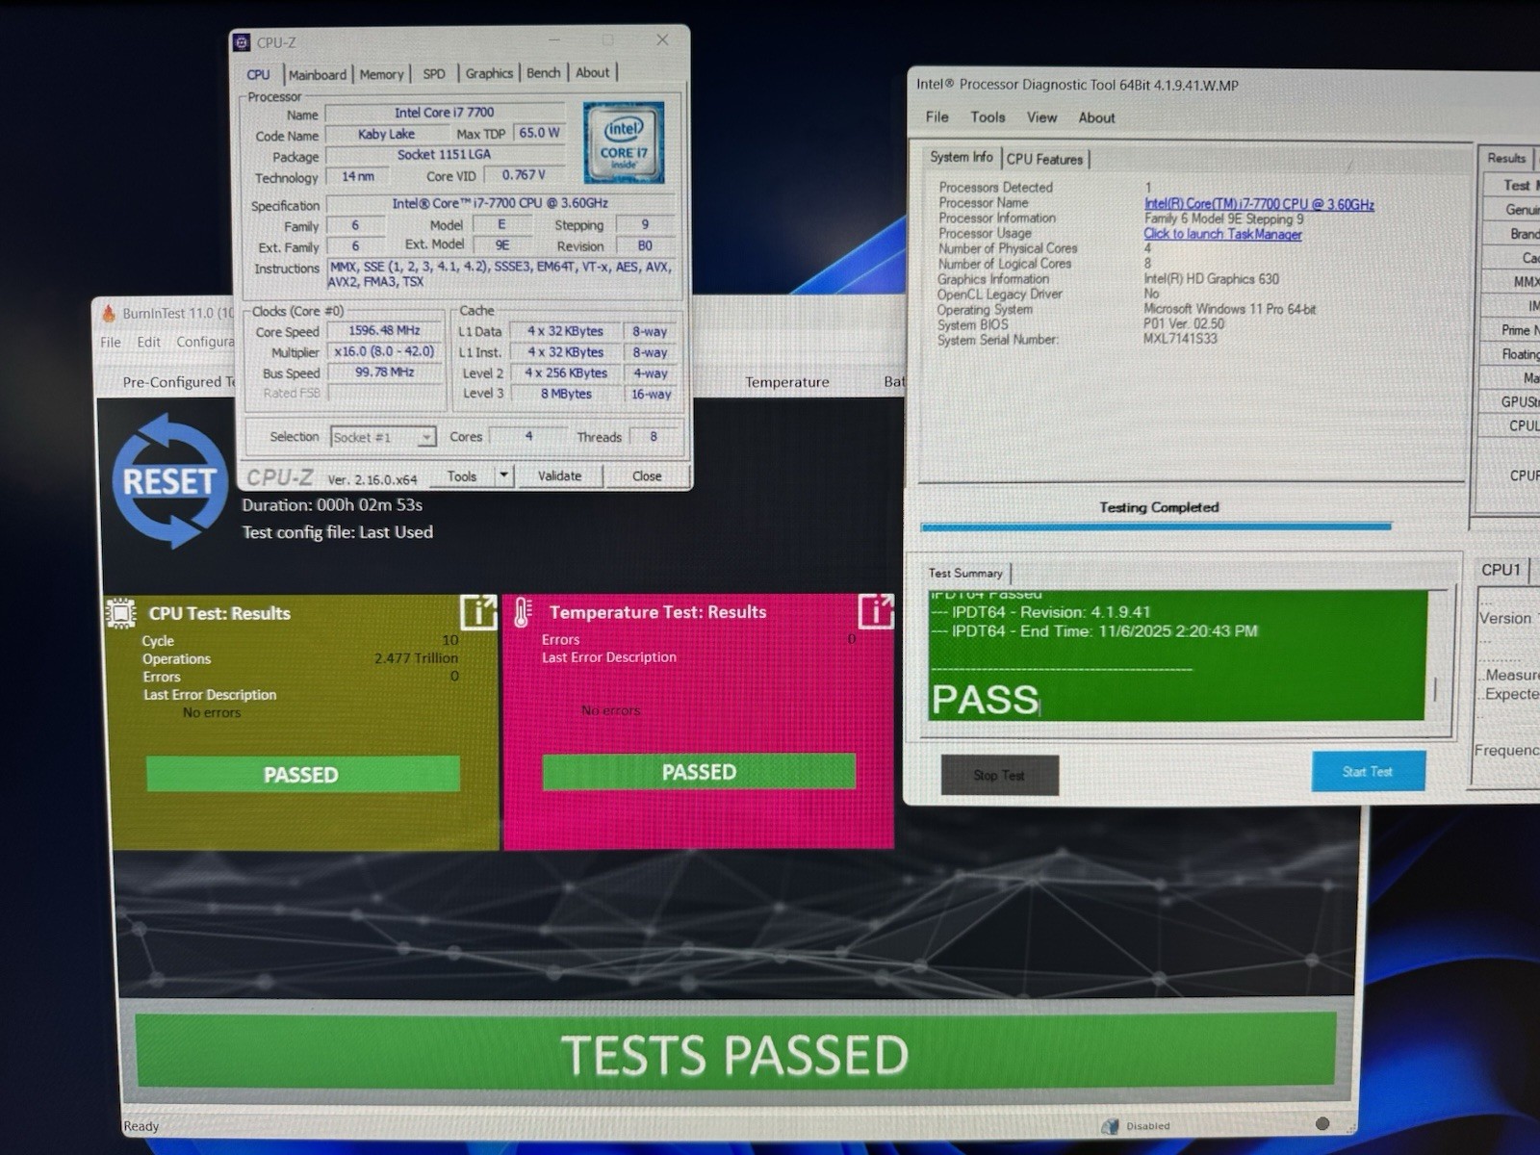This screenshot has width=1540, height=1155.
Task: Open the Pre-Configured Tests tab in BurnInTest
Action: pyautogui.click(x=179, y=382)
